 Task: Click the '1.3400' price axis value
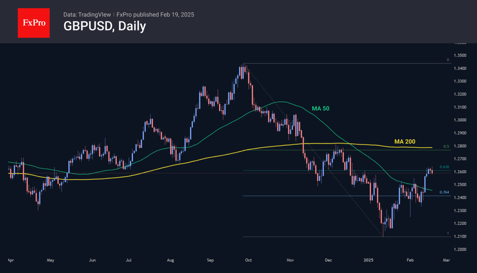460,68
